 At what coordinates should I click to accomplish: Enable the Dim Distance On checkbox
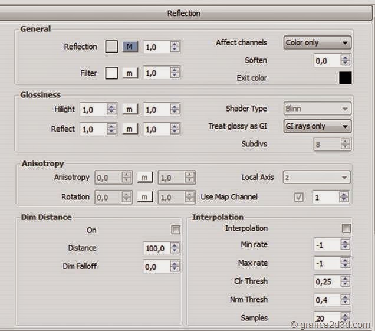point(175,230)
